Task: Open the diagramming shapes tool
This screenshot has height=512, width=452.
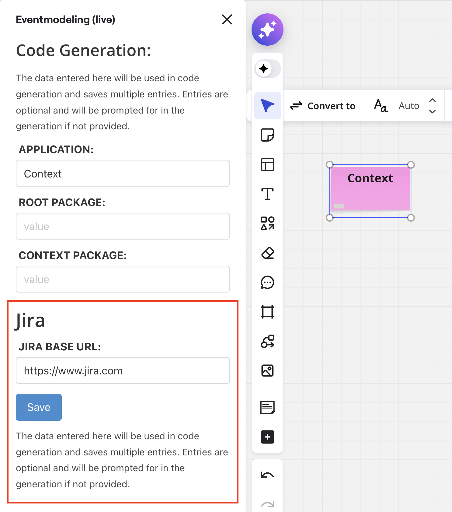Action: 267,341
